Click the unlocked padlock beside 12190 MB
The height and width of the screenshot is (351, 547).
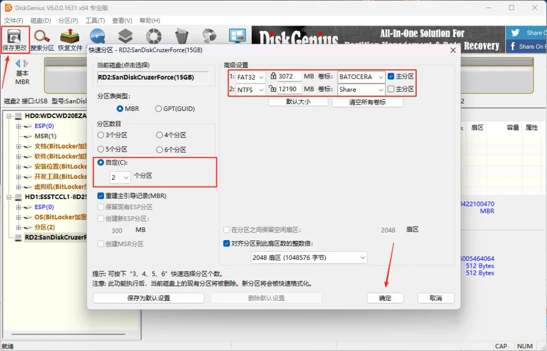273,89
